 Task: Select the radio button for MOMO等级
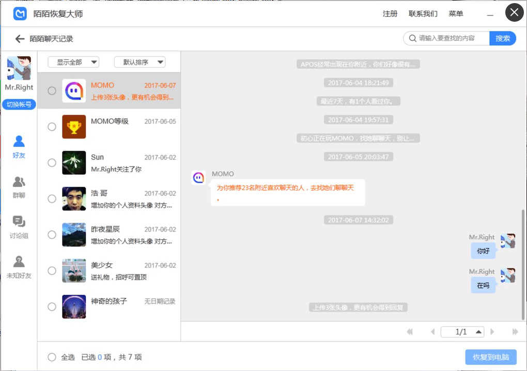(x=52, y=127)
